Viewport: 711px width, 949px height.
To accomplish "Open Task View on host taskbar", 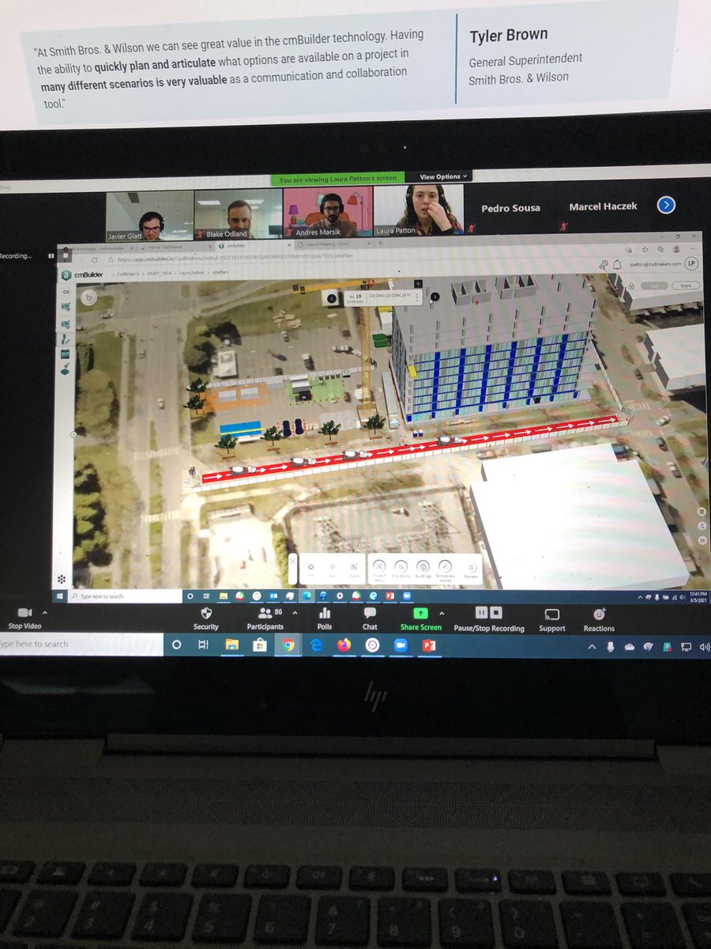I will (x=204, y=645).
